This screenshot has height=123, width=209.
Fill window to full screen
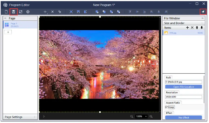(x=71, y=12)
